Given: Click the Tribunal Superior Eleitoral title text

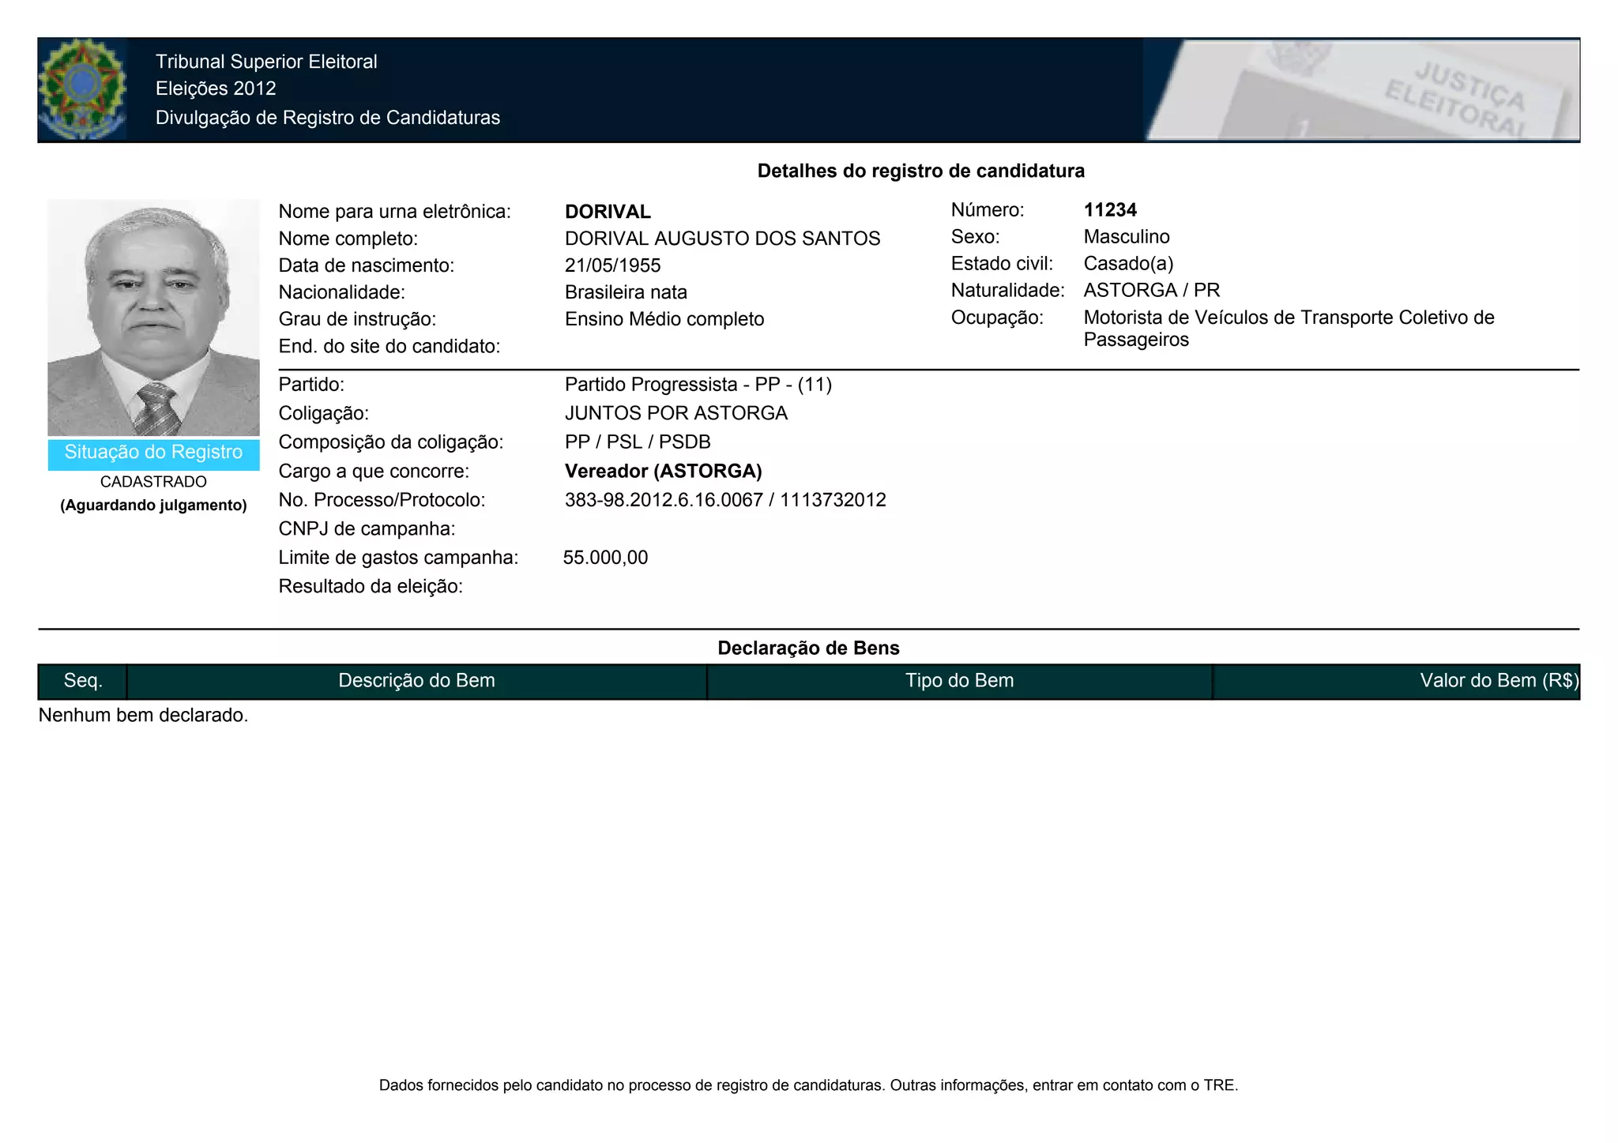Looking at the screenshot, I should pos(266,62).
